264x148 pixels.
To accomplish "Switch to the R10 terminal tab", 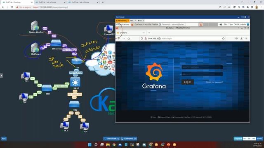I will click(140, 21).
